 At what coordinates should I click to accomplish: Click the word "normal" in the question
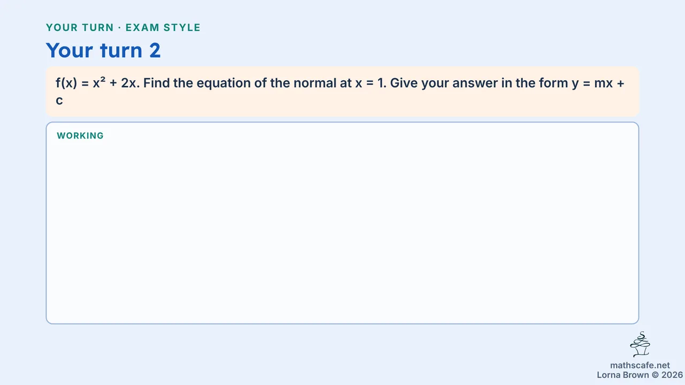pos(316,83)
